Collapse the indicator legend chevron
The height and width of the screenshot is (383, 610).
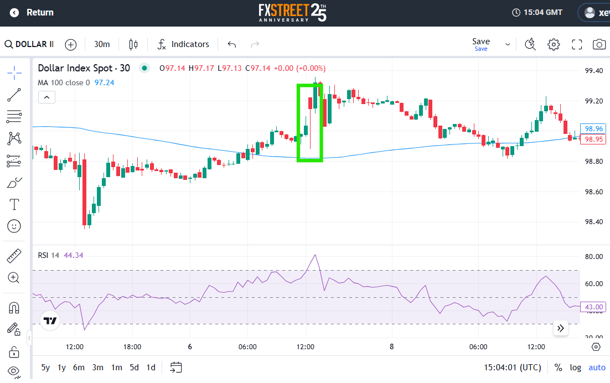coord(46,97)
